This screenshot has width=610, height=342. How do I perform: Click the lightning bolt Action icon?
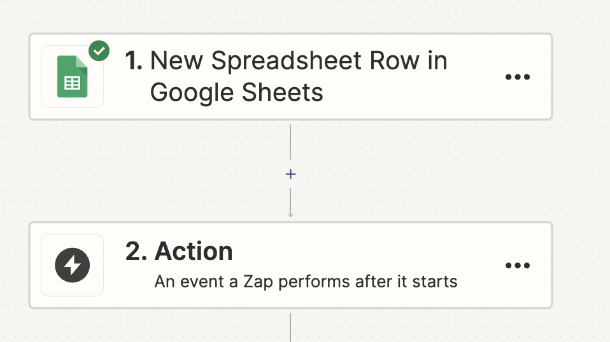coord(73,265)
